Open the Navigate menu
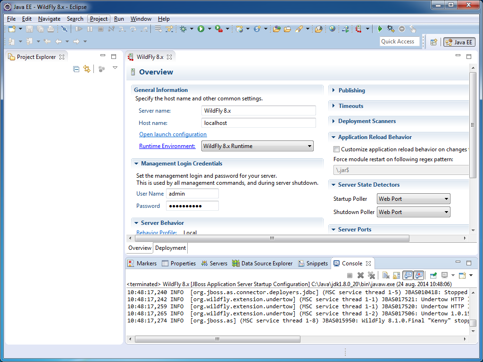483x362 pixels. pyautogui.click(x=49, y=19)
